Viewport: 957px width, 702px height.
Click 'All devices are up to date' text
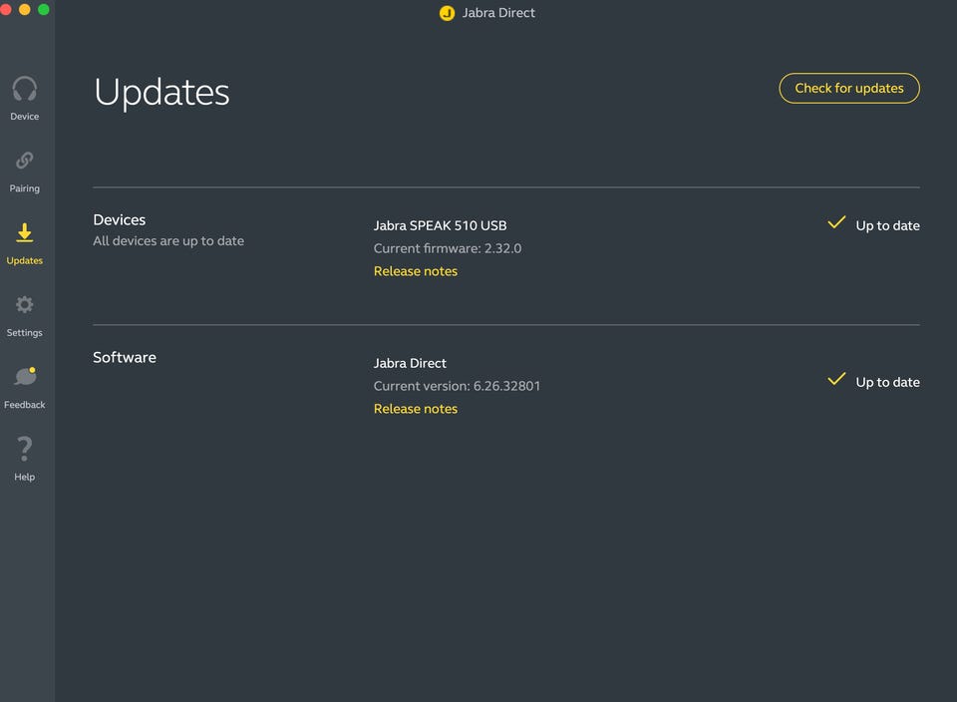tap(168, 240)
